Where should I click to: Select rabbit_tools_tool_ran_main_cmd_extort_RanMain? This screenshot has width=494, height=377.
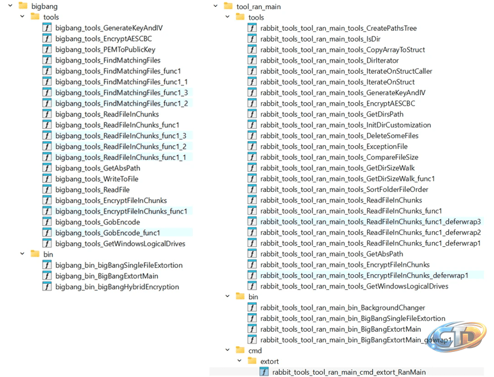(349, 372)
